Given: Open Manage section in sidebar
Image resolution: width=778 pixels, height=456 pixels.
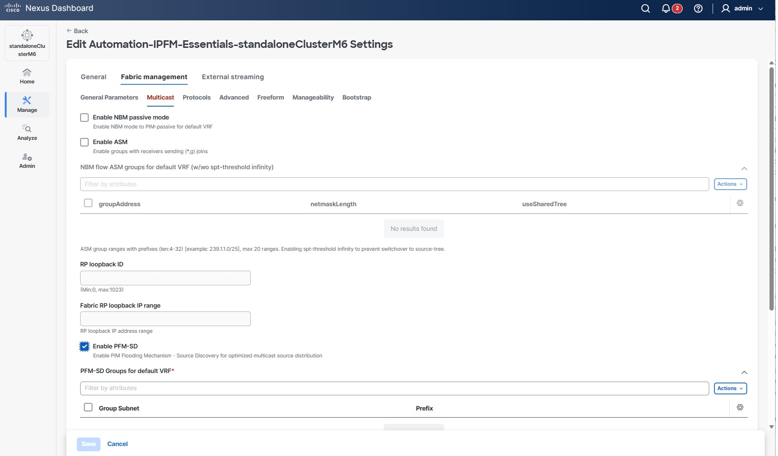Looking at the screenshot, I should pos(27,104).
